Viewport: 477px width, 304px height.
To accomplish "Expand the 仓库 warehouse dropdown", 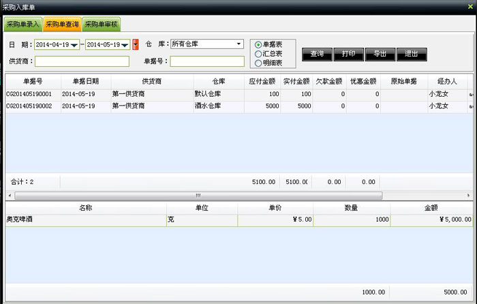I will pos(238,44).
